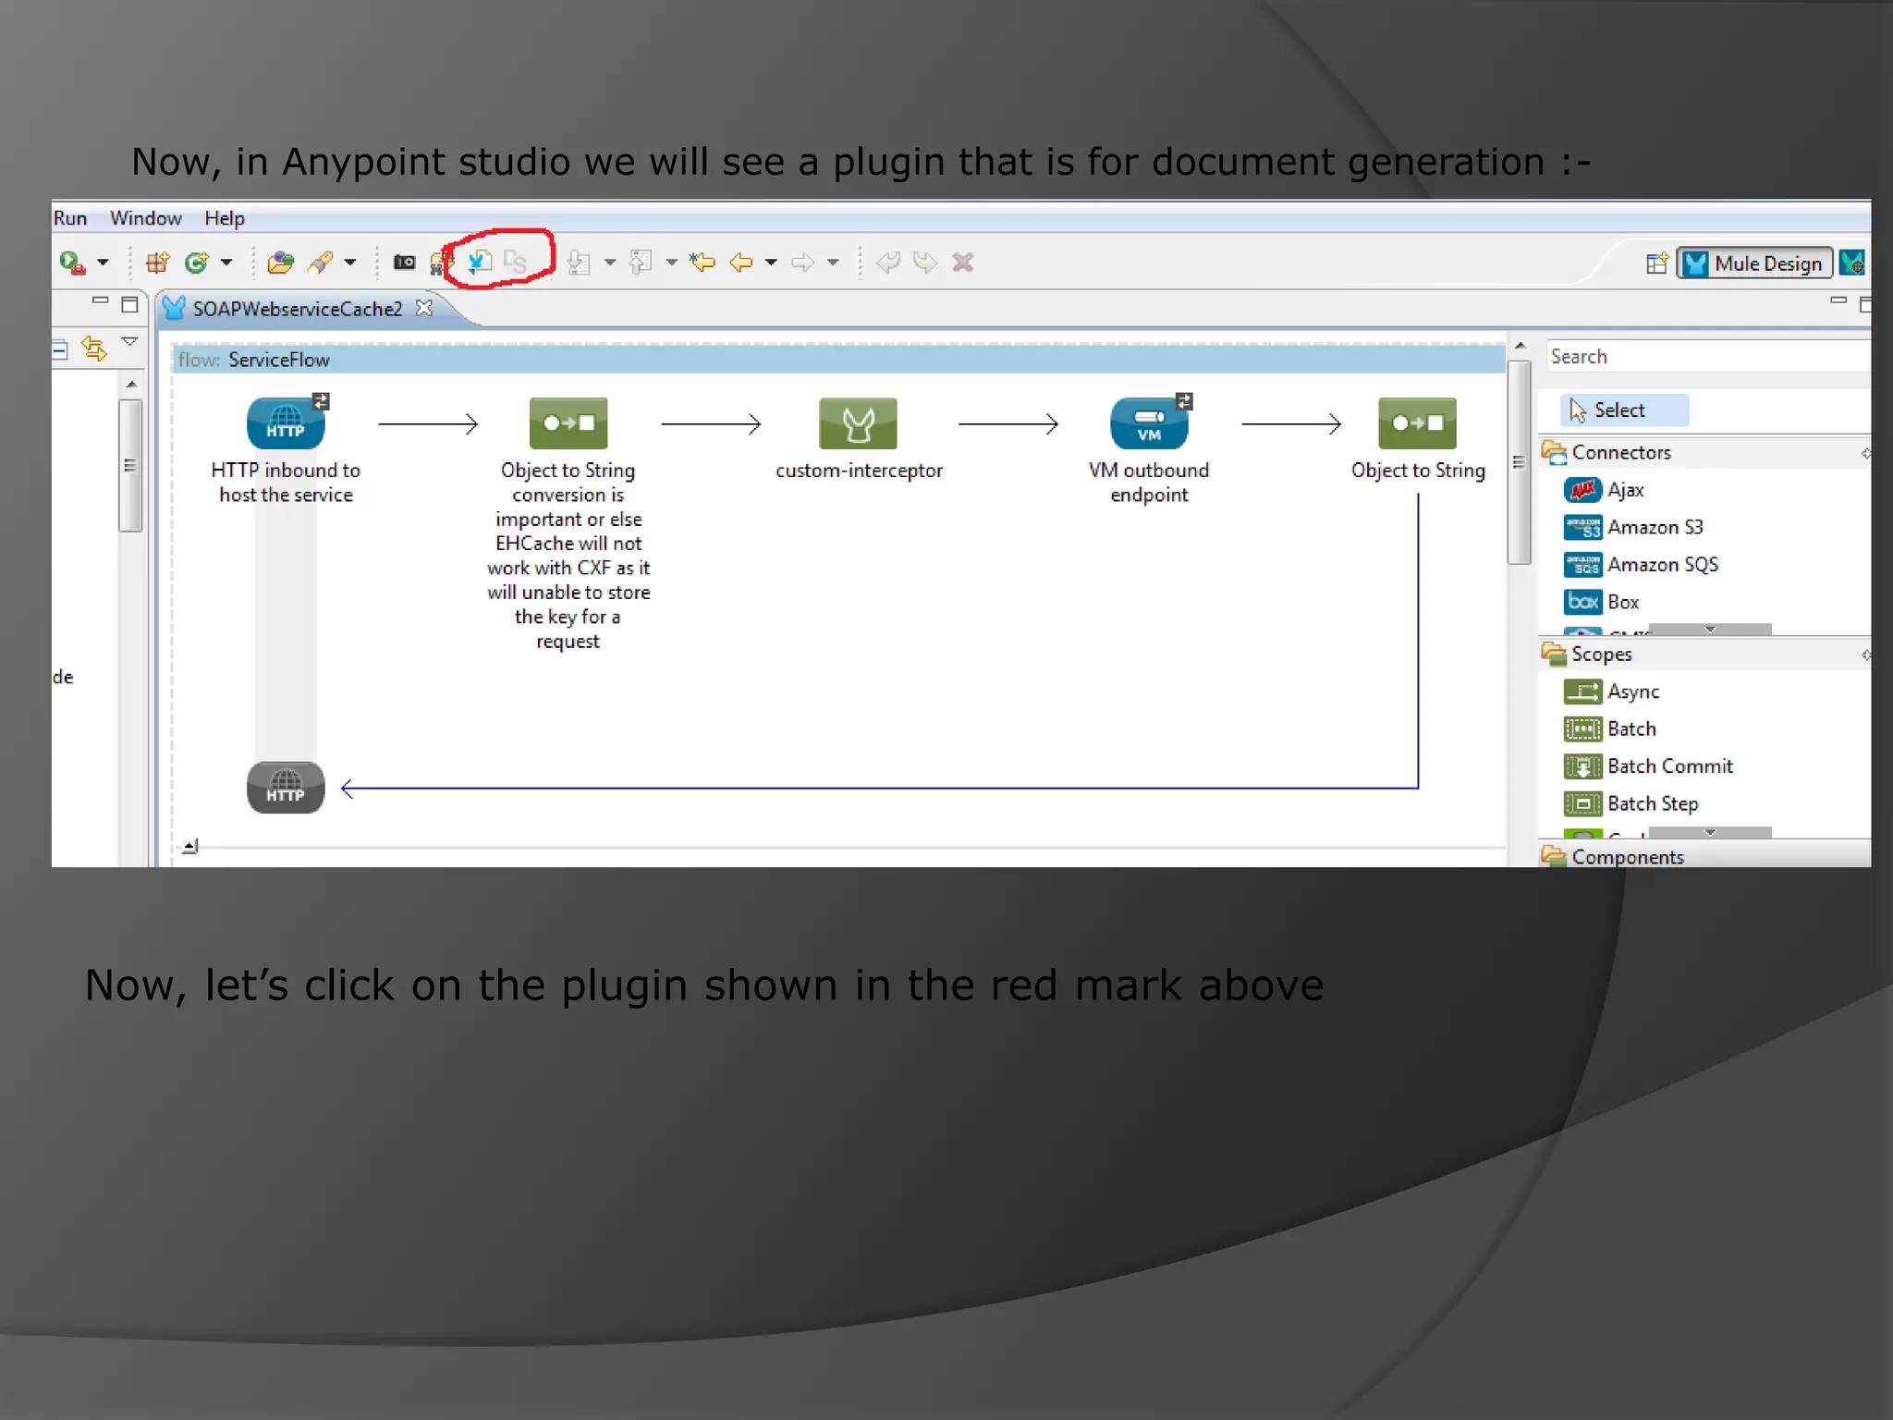Click the forward navigation arrow icon
The height and width of the screenshot is (1420, 1893).
coord(802,263)
